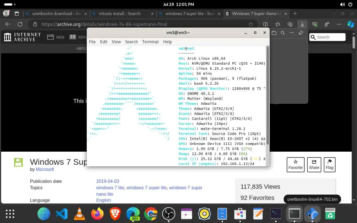Click the Share button on archive page
357x223 pixels.
pyautogui.click(x=314, y=165)
